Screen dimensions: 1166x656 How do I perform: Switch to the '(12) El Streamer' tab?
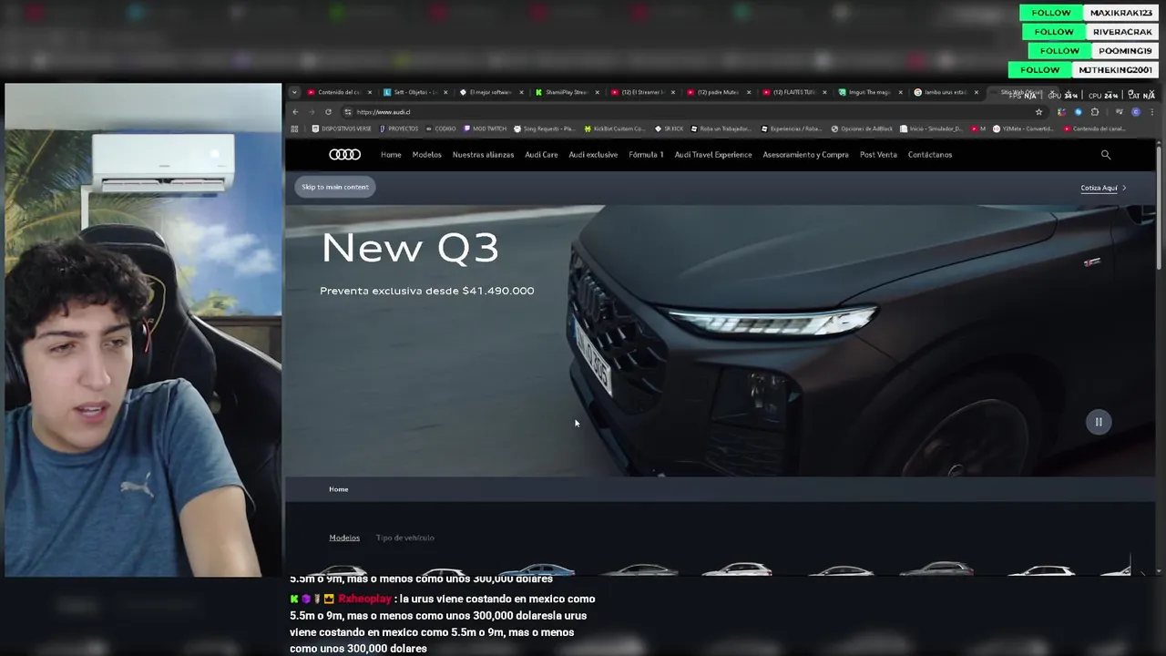click(642, 92)
